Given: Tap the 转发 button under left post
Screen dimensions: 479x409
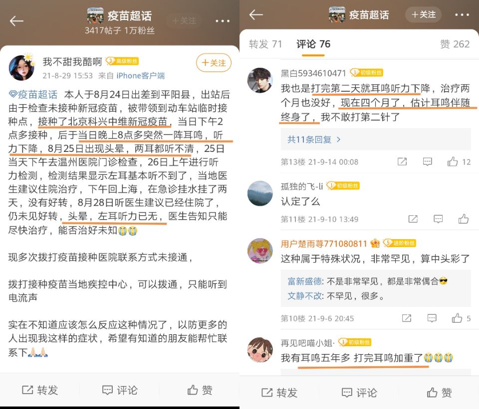Looking at the screenshot, I should pyautogui.click(x=40, y=390).
